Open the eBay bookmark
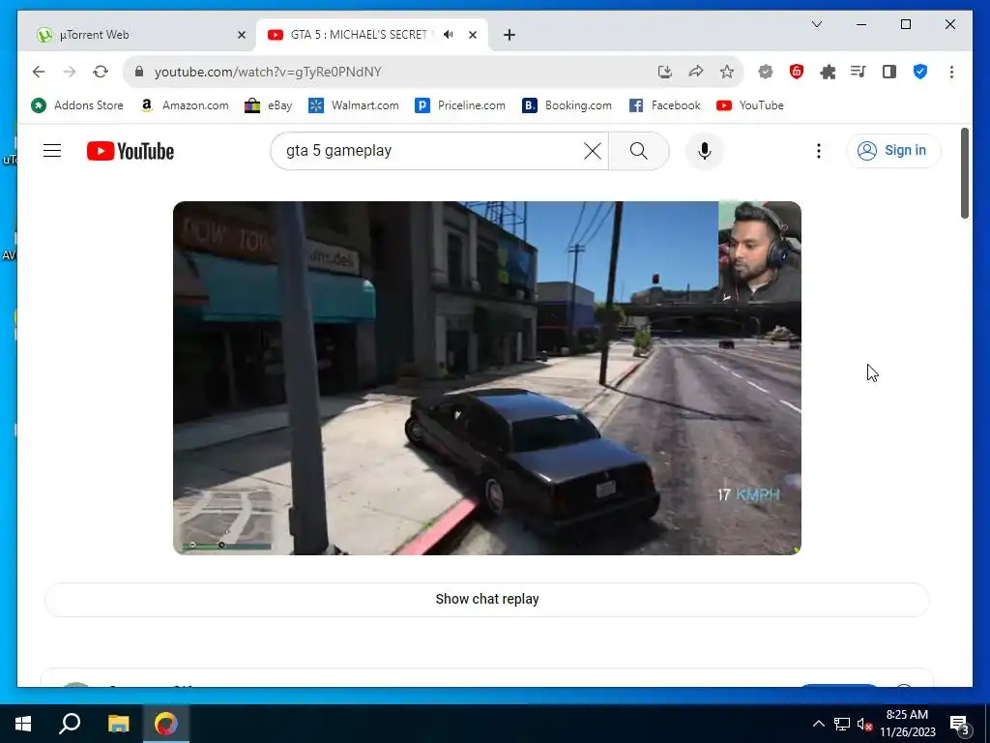Image resolution: width=990 pixels, height=743 pixels. (269, 105)
